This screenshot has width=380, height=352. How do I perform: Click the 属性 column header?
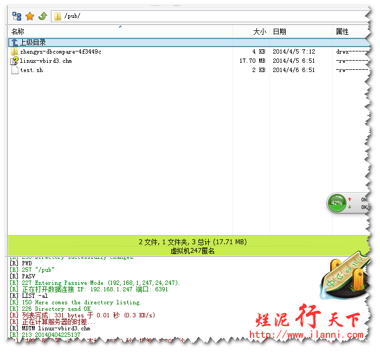343,32
